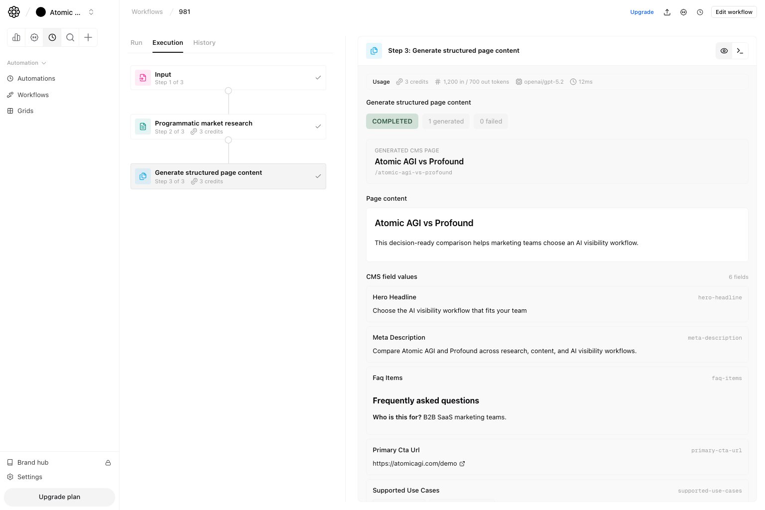The width and height of the screenshot is (765, 510).
Task: Open the header history clock icon
Action: point(700,12)
